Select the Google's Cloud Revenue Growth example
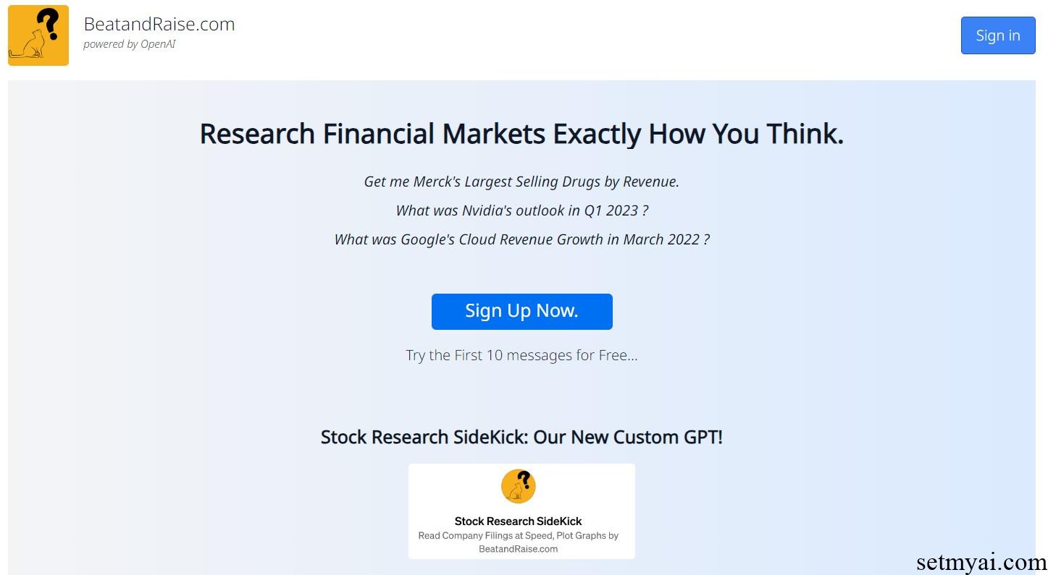The width and height of the screenshot is (1048, 575). [521, 239]
